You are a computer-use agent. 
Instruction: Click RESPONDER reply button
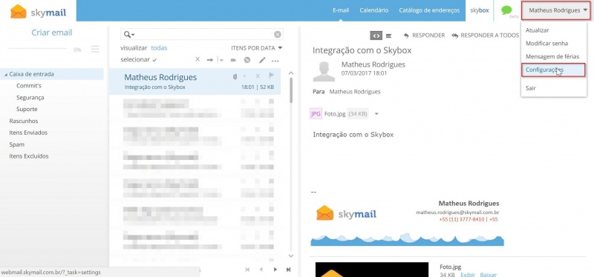pos(424,36)
